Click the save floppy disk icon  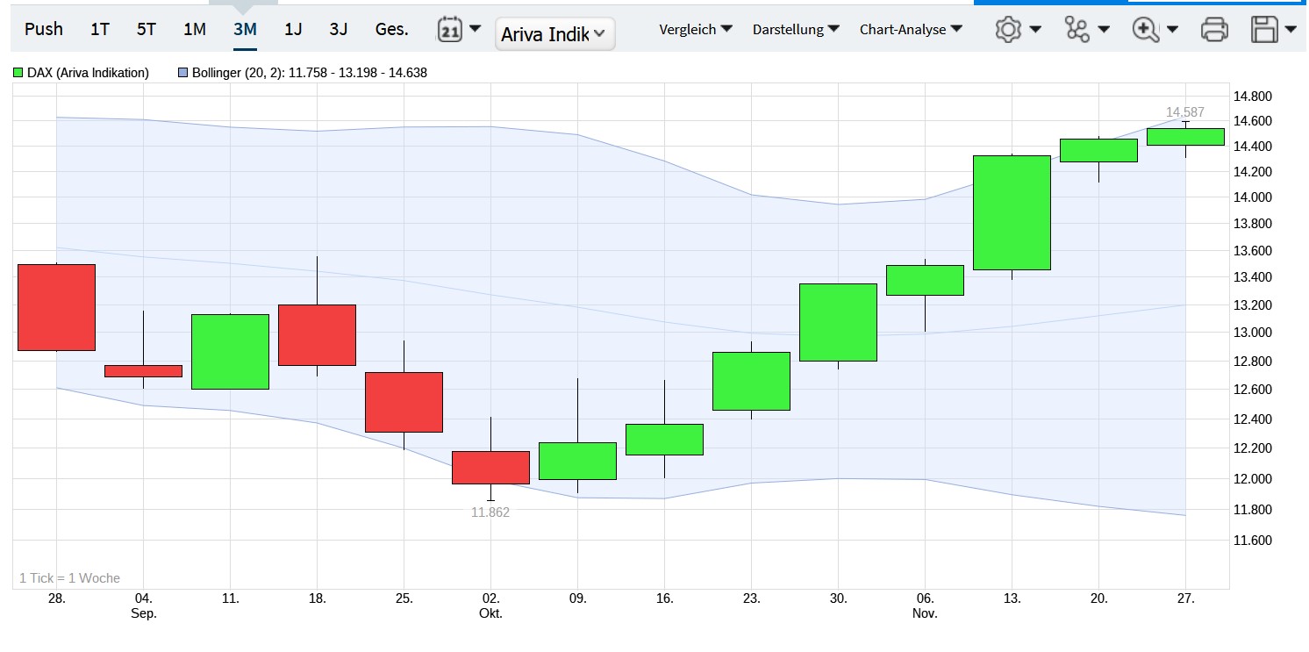pyautogui.click(x=1264, y=30)
